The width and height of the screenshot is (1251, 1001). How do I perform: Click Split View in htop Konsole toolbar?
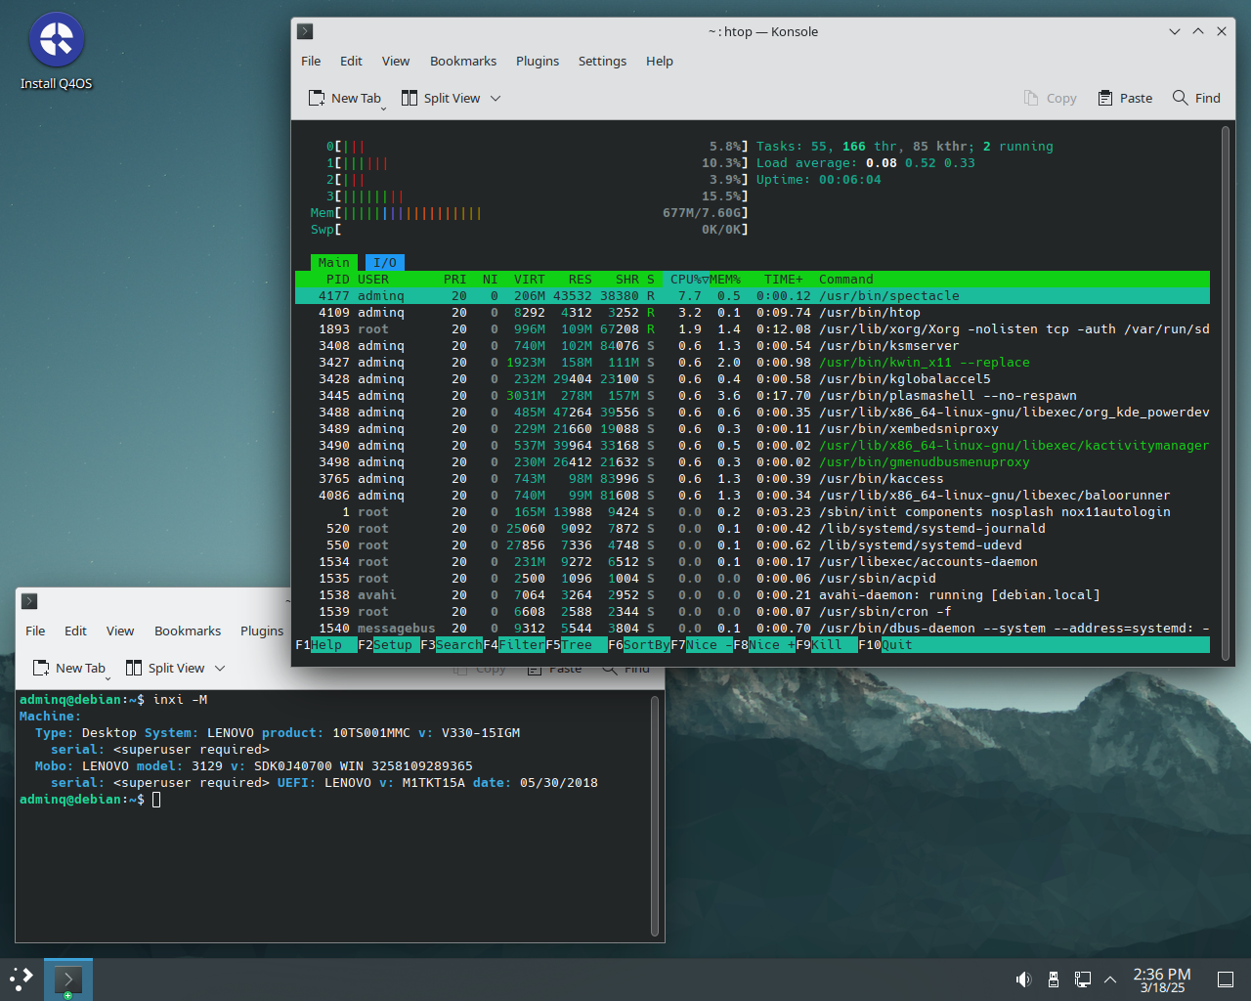click(x=441, y=98)
